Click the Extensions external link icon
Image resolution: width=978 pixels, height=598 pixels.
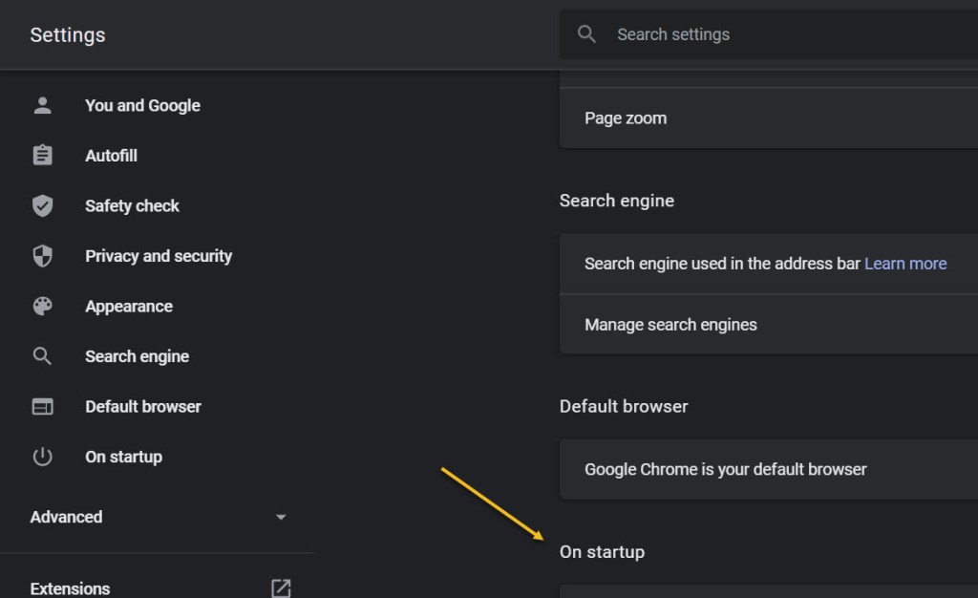coord(280,588)
